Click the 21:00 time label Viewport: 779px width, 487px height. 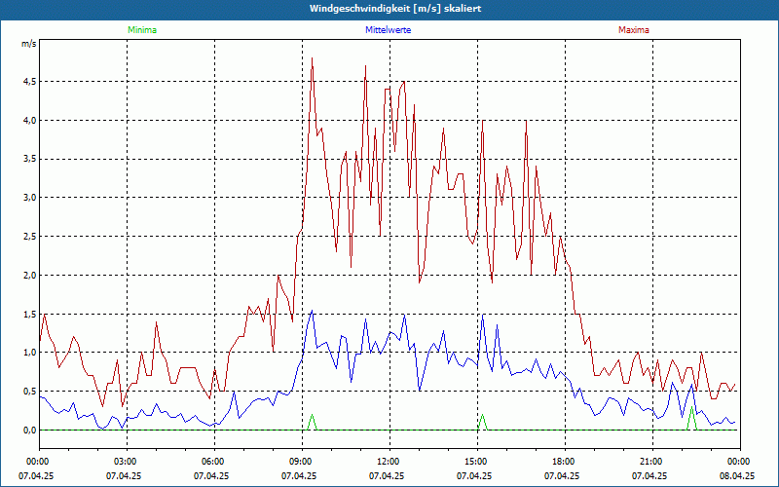point(650,462)
